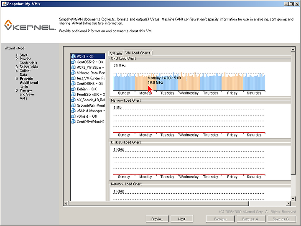Click the horizontal scrollbar thumb
Screen dimensions: 301x226
[158, 203]
